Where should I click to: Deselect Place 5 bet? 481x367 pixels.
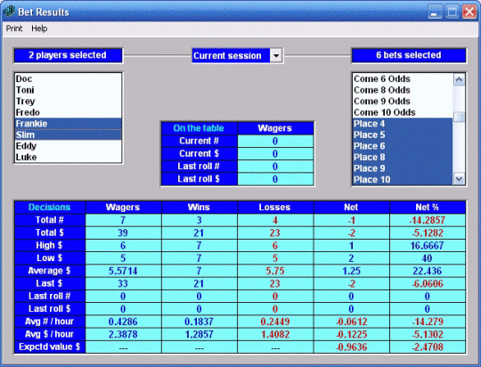pyautogui.click(x=403, y=135)
